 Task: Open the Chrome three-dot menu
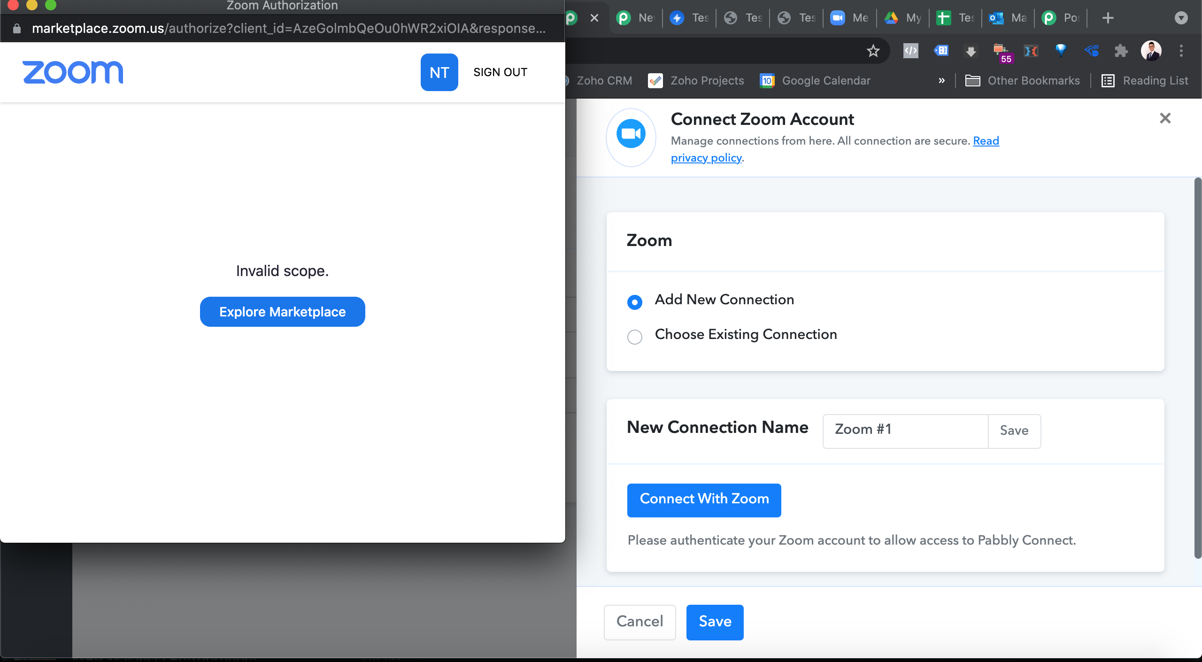(x=1181, y=51)
